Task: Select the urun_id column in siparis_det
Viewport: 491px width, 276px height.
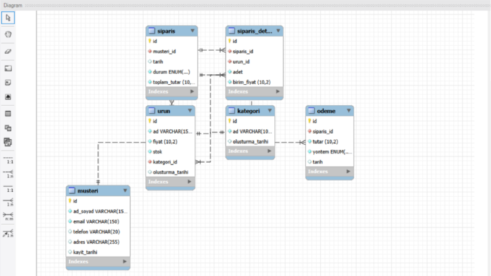Action: coord(254,62)
